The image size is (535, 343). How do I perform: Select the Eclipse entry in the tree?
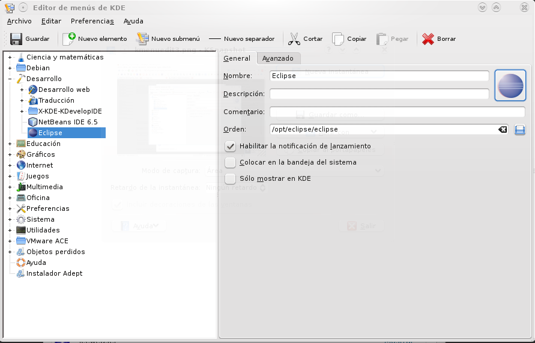67,133
